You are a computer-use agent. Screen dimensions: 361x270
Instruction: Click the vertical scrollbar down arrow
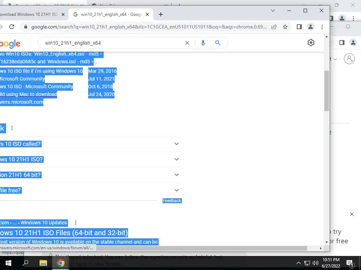[x=326, y=242]
